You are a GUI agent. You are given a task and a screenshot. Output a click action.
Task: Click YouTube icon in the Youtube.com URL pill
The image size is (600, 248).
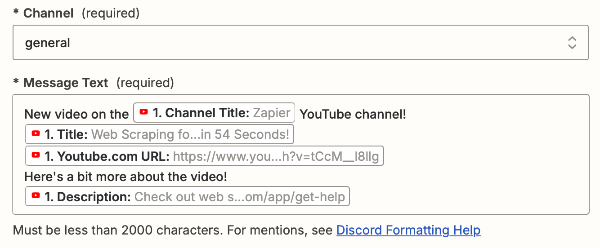[36, 156]
